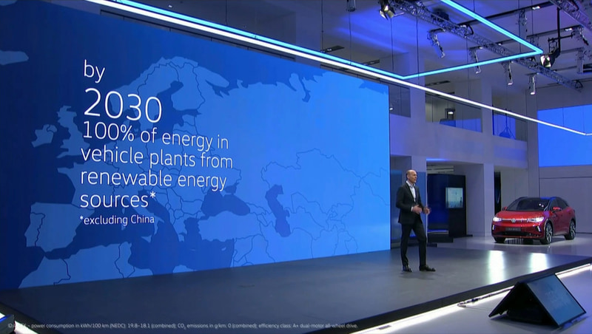Click the red Volkswagen car on stage
This screenshot has height=334, width=592.
tap(534, 220)
